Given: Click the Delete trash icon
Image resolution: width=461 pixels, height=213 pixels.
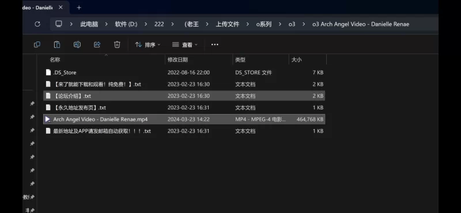Looking at the screenshot, I should pyautogui.click(x=117, y=45).
